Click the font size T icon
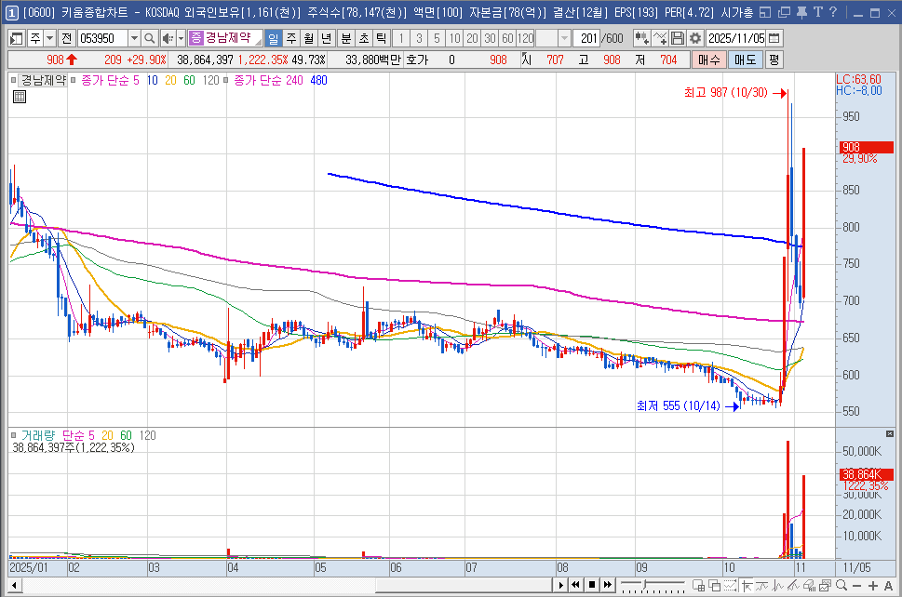Image resolution: width=902 pixels, height=597 pixels. pos(817,12)
